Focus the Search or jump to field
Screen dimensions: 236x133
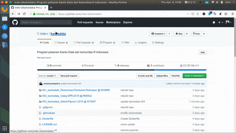coord(46,22)
